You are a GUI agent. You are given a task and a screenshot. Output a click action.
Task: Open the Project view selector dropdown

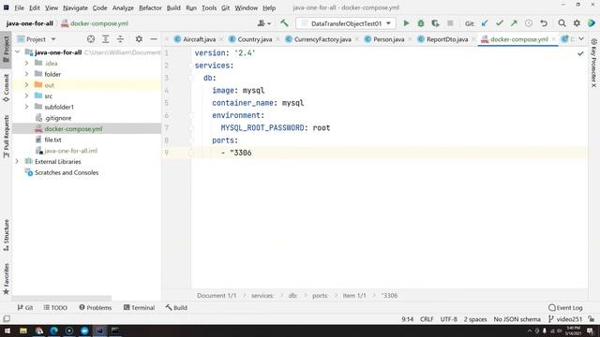coord(37,39)
